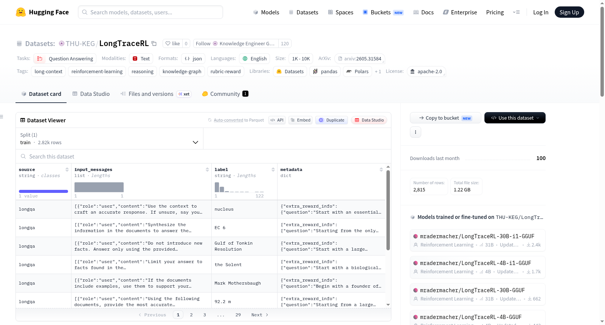Click Copy to bucket button
This screenshot has height=325, width=605.
point(445,118)
